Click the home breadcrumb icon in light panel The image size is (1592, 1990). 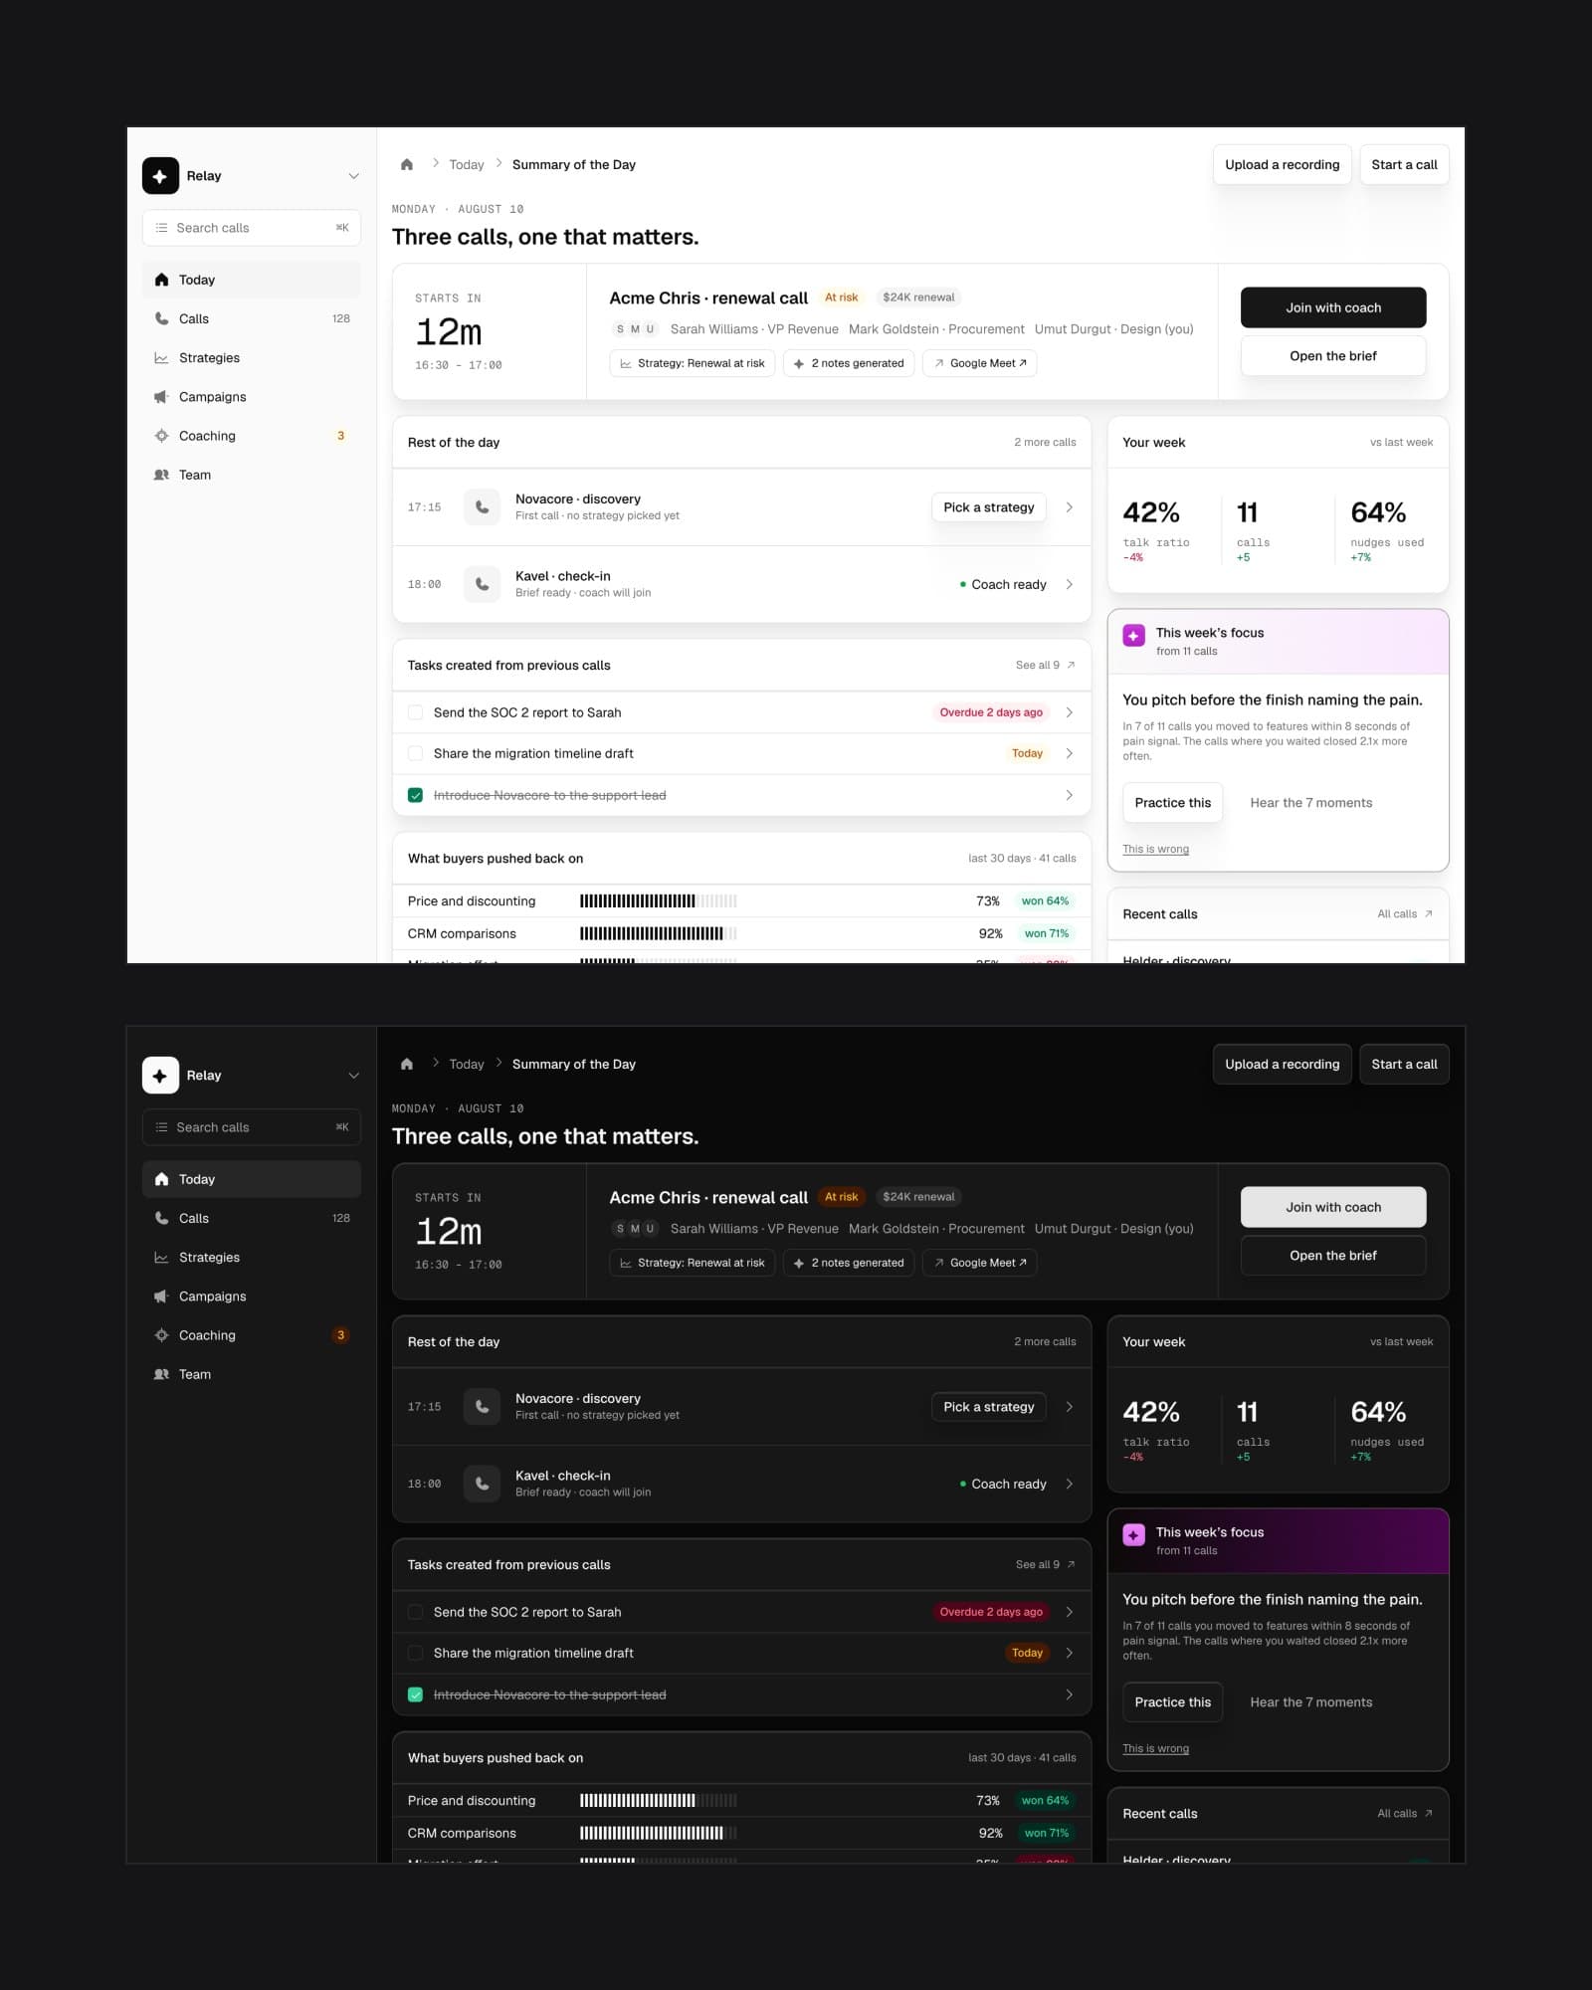point(407,165)
